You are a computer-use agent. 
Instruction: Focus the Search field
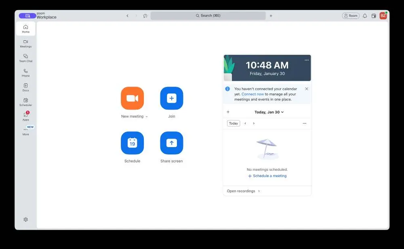click(x=208, y=16)
